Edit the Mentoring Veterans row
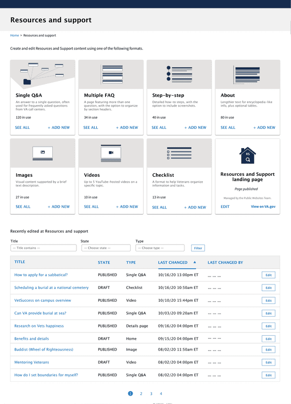The width and height of the screenshot is (291, 404). 268,362
